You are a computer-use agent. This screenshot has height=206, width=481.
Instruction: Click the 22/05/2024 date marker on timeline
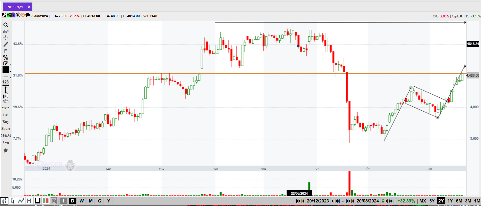point(299,193)
